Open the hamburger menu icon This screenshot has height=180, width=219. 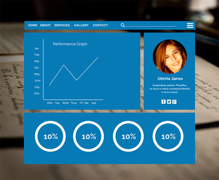[x=190, y=25]
